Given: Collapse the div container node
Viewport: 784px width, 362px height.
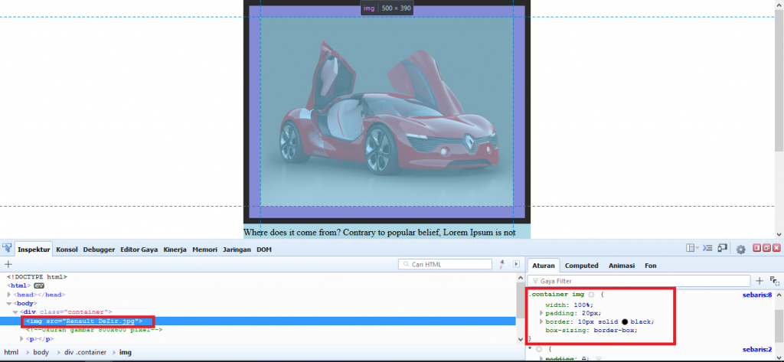Looking at the screenshot, I should (15, 312).
